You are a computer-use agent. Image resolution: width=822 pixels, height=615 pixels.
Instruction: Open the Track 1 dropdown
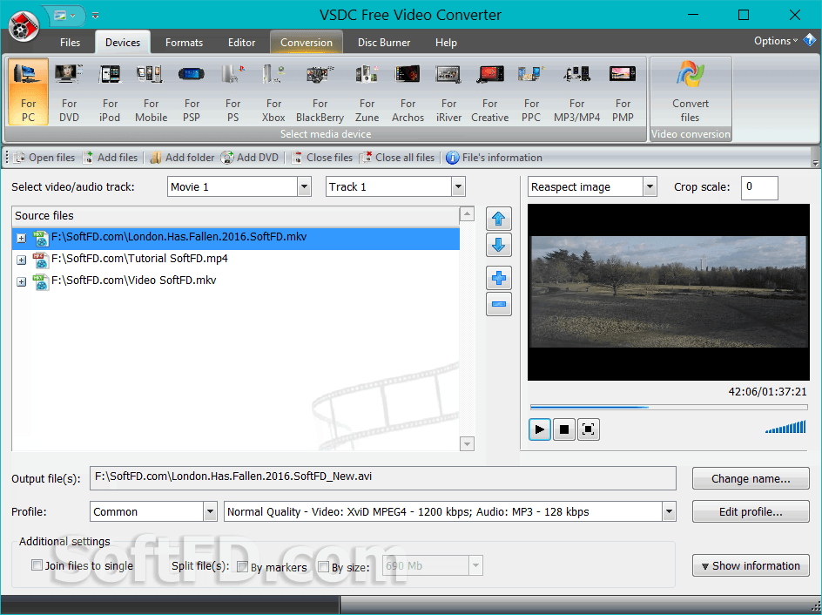pos(458,186)
